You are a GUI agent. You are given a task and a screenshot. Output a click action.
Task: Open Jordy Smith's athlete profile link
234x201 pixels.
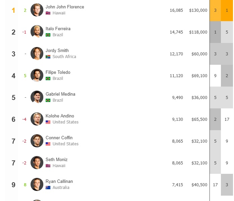(57, 51)
